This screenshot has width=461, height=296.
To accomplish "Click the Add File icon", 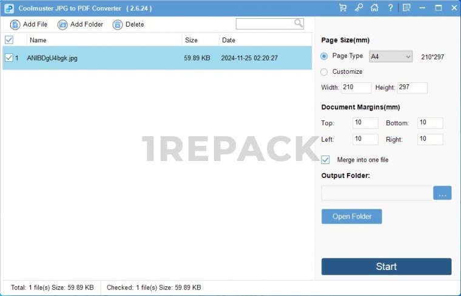I will 15,25.
